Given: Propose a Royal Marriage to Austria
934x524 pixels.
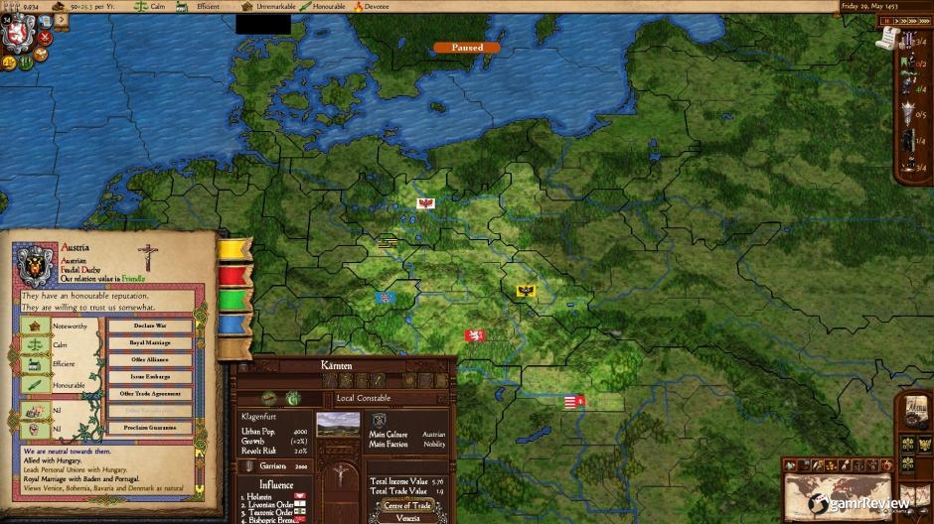Looking at the screenshot, I should [150, 343].
